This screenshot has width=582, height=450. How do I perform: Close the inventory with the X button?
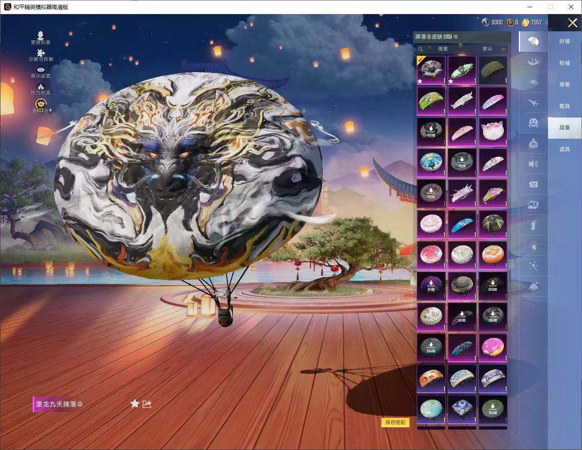pyautogui.click(x=572, y=23)
